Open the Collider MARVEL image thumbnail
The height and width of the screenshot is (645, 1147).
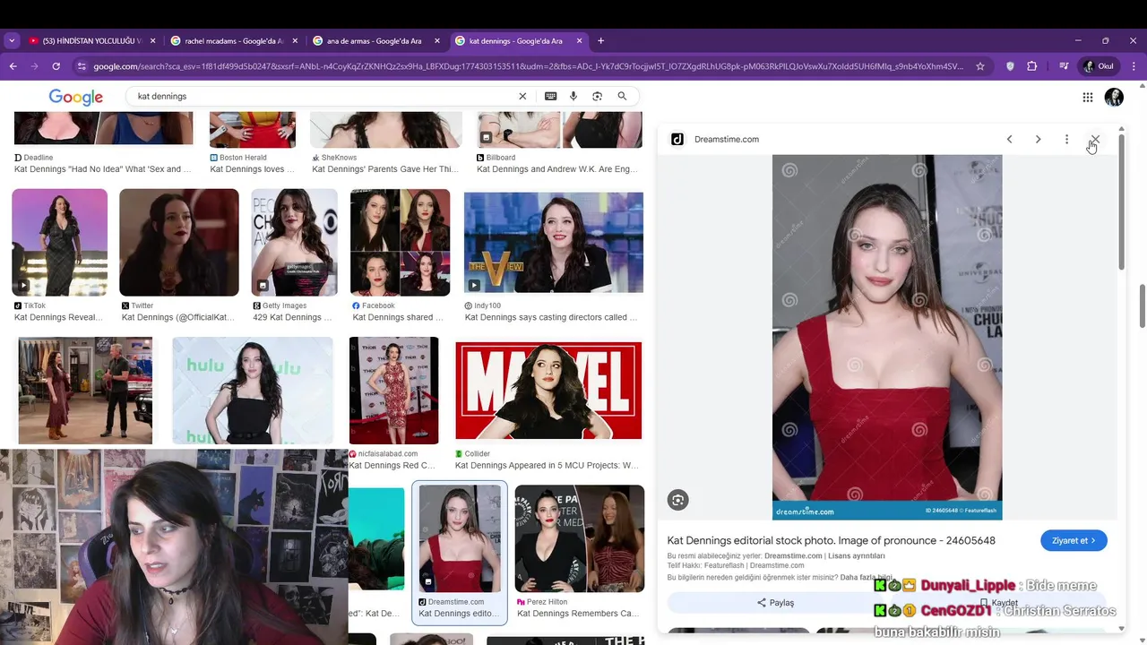pos(548,391)
